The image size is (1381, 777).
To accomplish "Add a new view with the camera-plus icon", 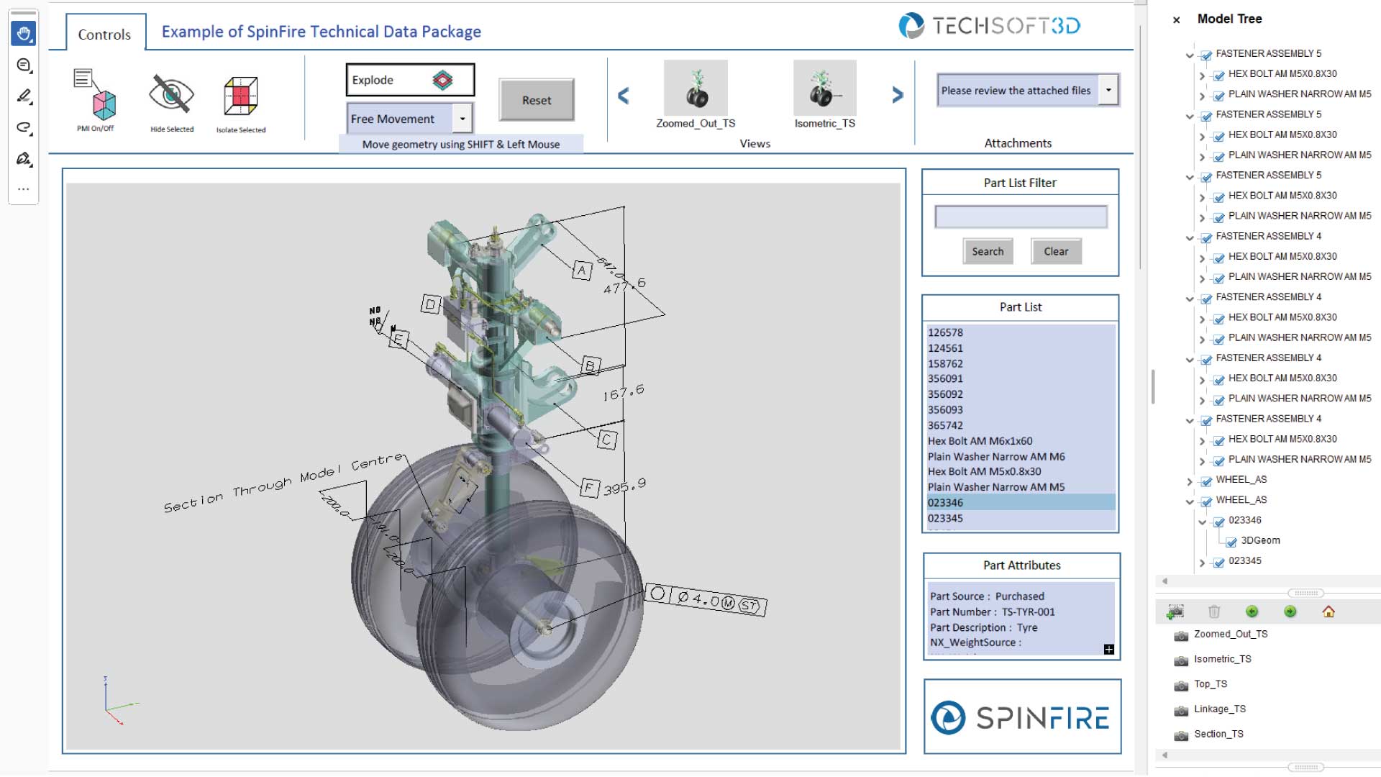I will tap(1175, 612).
